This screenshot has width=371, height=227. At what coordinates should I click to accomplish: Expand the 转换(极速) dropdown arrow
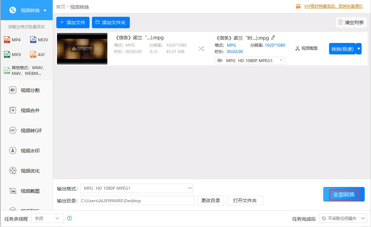click(359, 49)
